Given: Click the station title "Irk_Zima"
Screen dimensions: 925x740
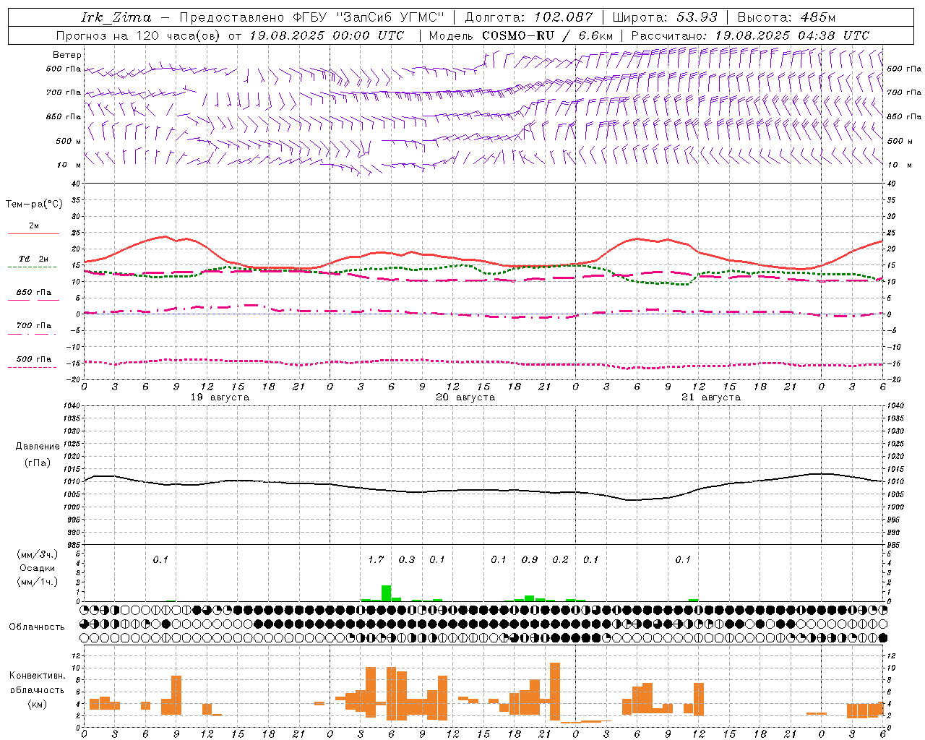Looking at the screenshot, I should (x=116, y=17).
